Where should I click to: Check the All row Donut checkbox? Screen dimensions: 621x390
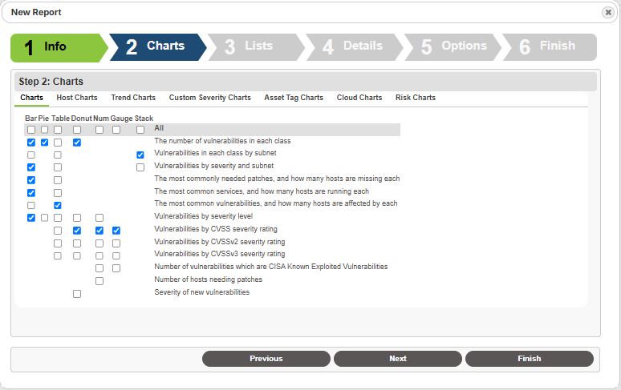(x=77, y=130)
